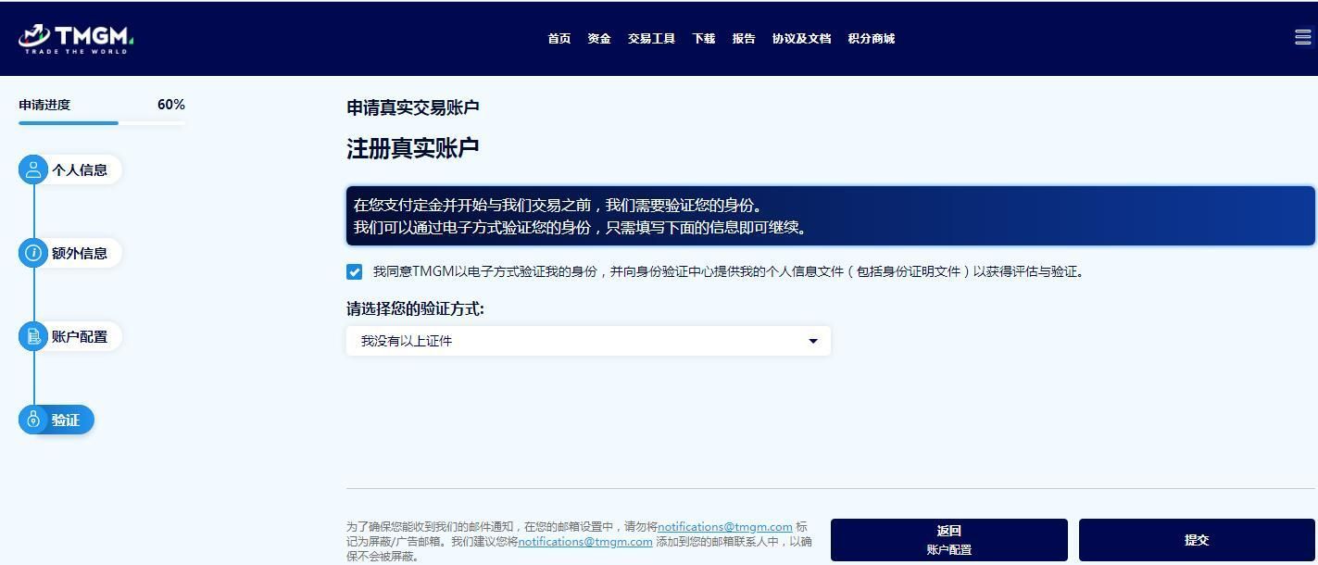1318x565 pixels.
Task: Uncheck the identity verification consent checkbox
Action: coord(354,271)
